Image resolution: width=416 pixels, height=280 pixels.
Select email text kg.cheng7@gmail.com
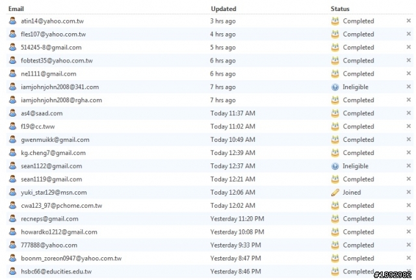click(53, 153)
